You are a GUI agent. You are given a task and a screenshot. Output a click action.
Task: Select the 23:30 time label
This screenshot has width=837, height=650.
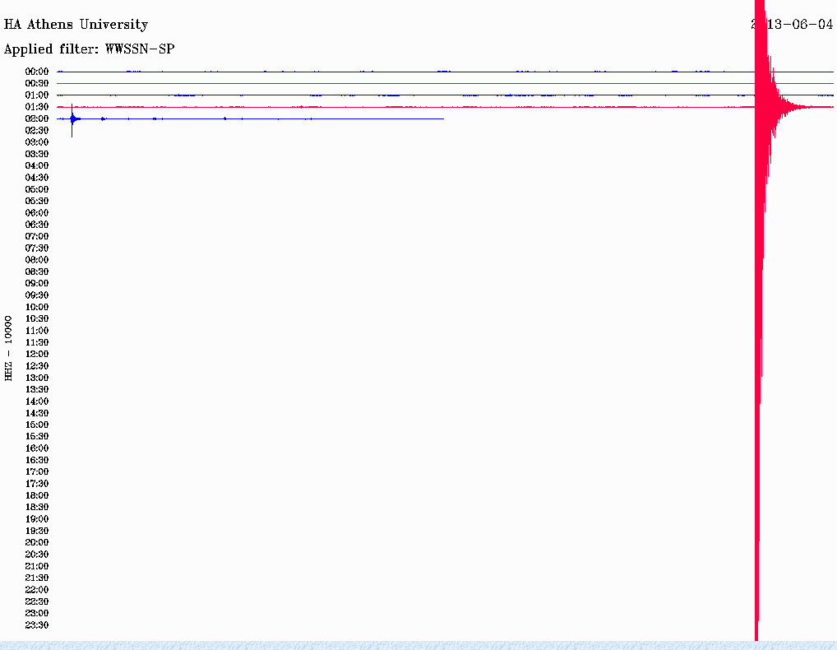37,624
